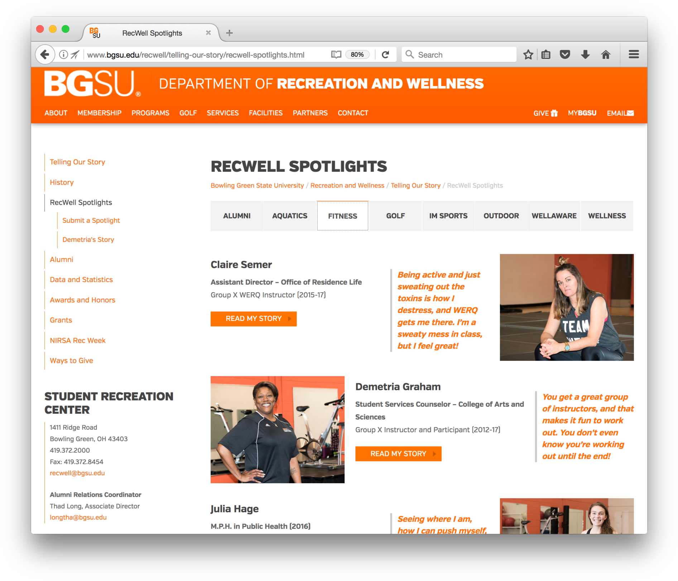Click Read My Story for Demetria Graham
The width and height of the screenshot is (678, 581).
(398, 454)
